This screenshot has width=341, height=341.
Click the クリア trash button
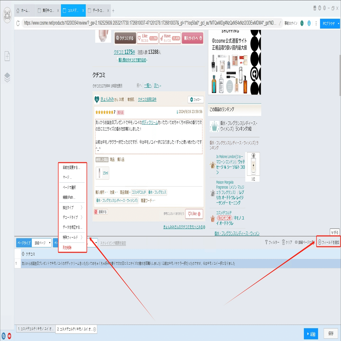[x=287, y=242]
